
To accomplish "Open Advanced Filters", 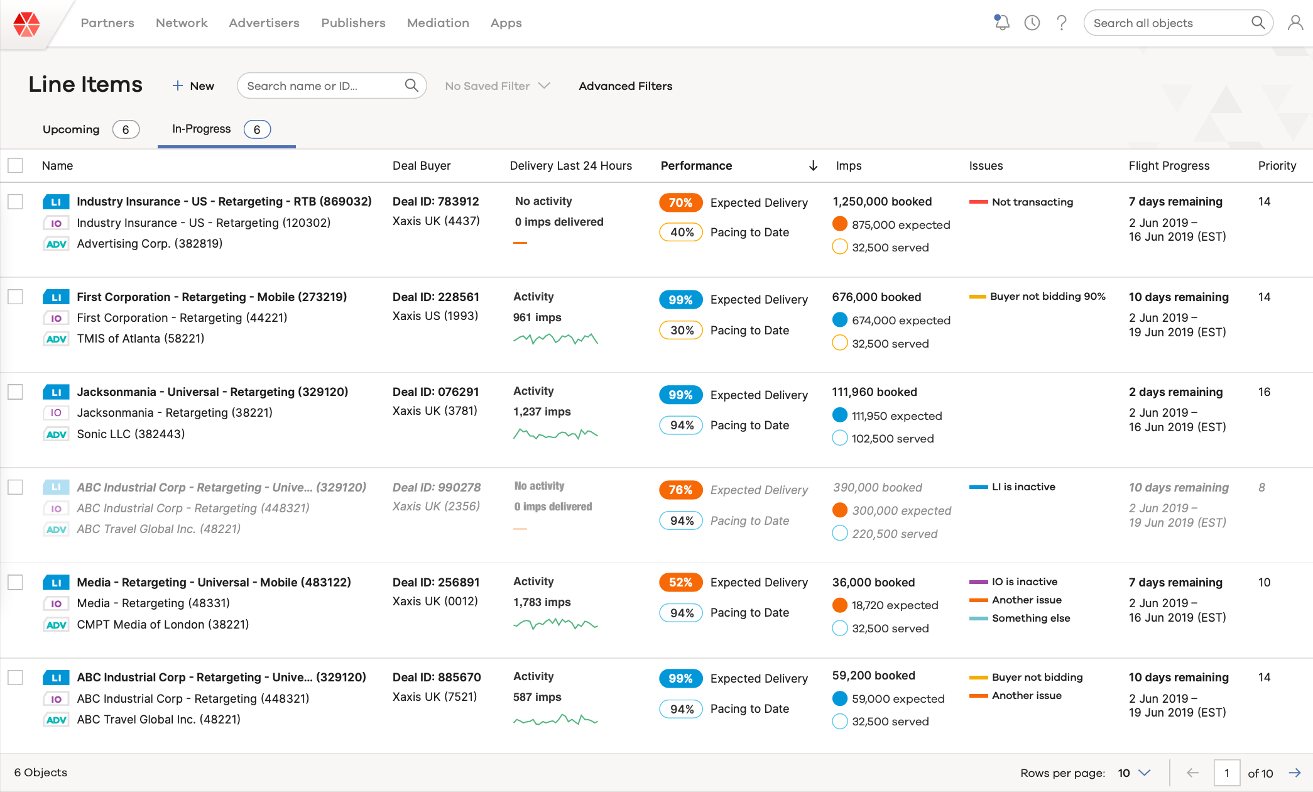I will (x=625, y=85).
